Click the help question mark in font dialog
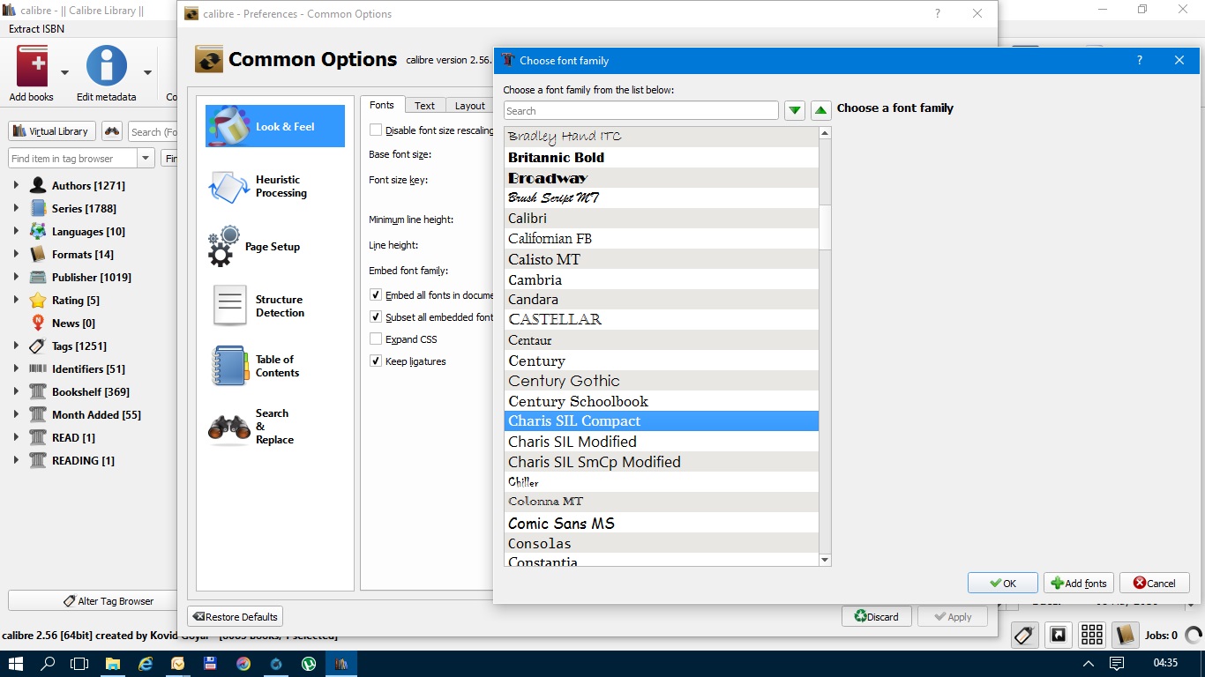 (1140, 60)
